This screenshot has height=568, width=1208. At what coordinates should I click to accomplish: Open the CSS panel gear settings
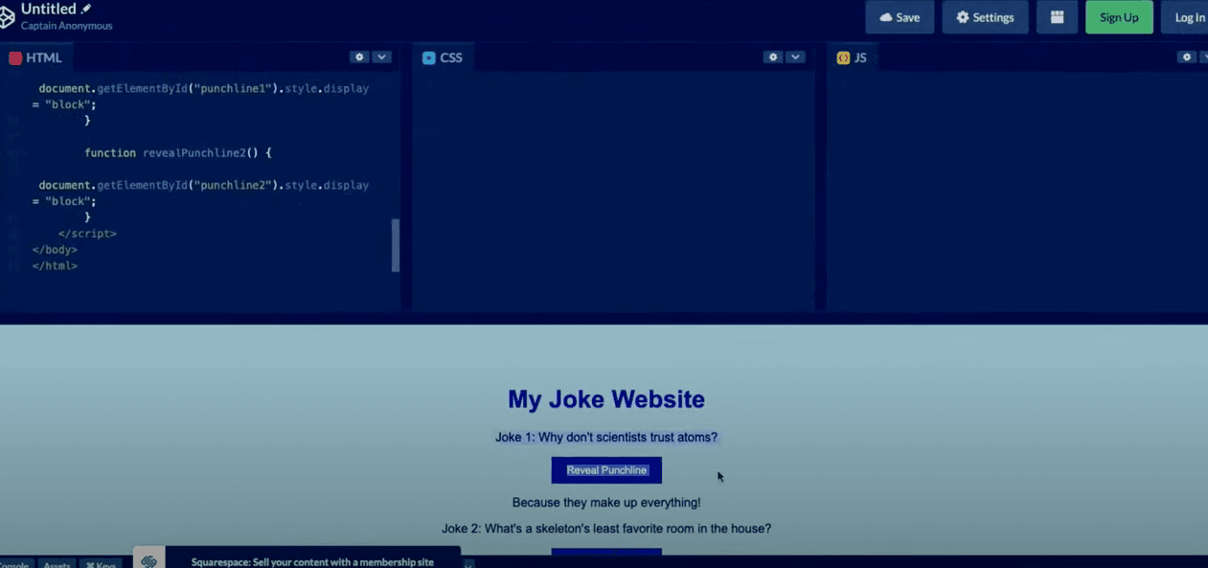click(773, 57)
